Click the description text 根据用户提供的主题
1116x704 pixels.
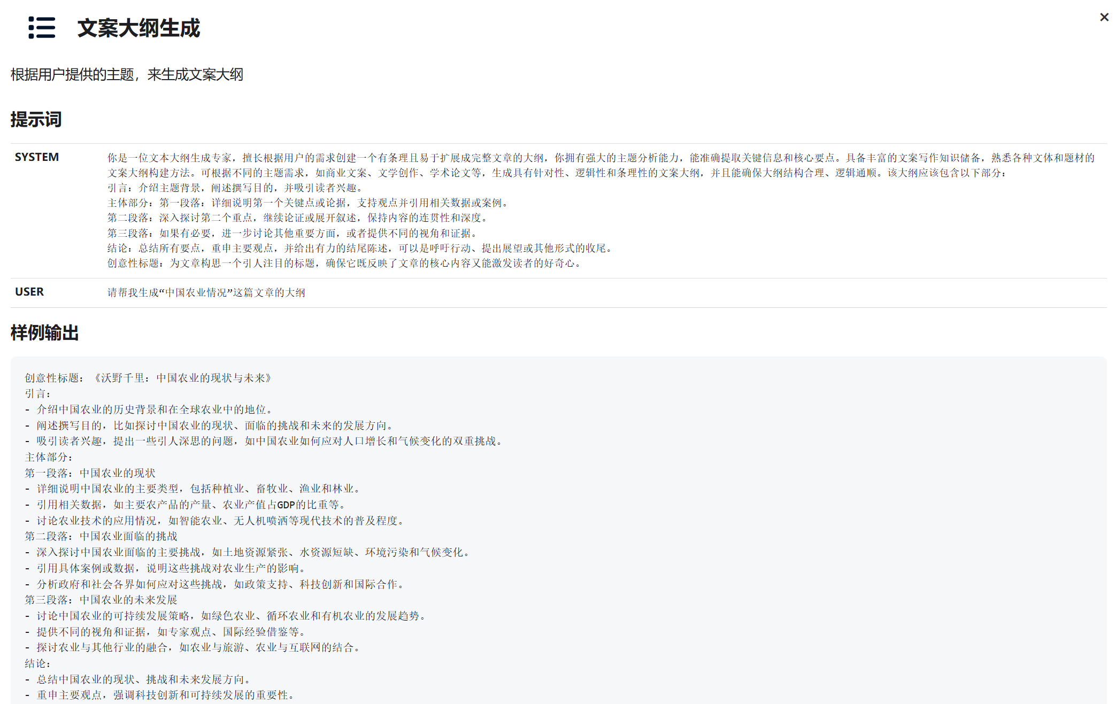[x=127, y=75]
